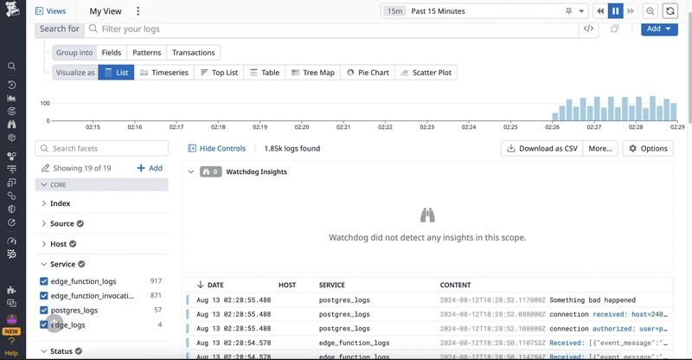Uncheck postgres_logs service checkbox
Screen dimensions: 692x360
coord(44,310)
